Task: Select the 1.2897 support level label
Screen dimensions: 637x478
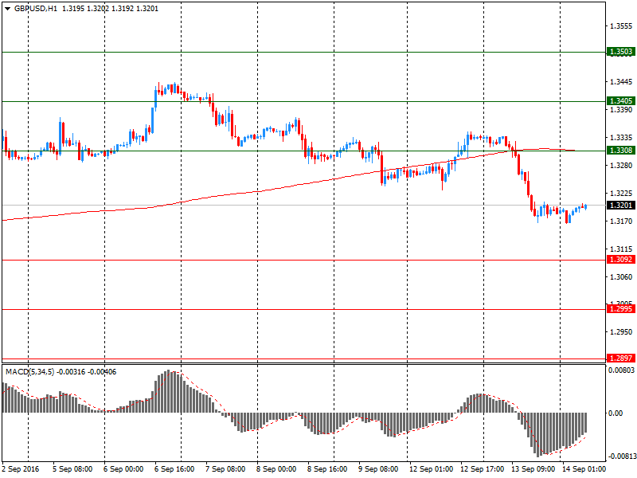Action: pyautogui.click(x=621, y=358)
